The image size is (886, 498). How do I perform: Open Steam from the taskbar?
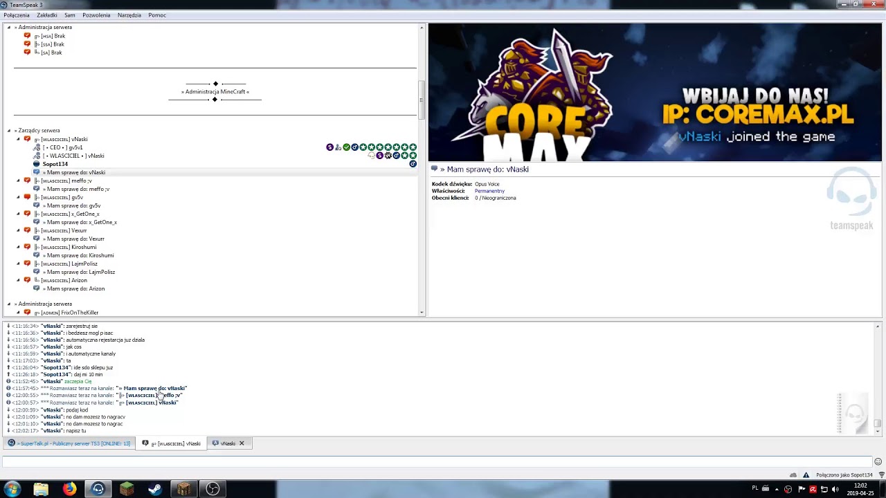pos(154,489)
